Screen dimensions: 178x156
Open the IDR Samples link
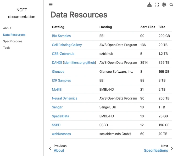62,80
